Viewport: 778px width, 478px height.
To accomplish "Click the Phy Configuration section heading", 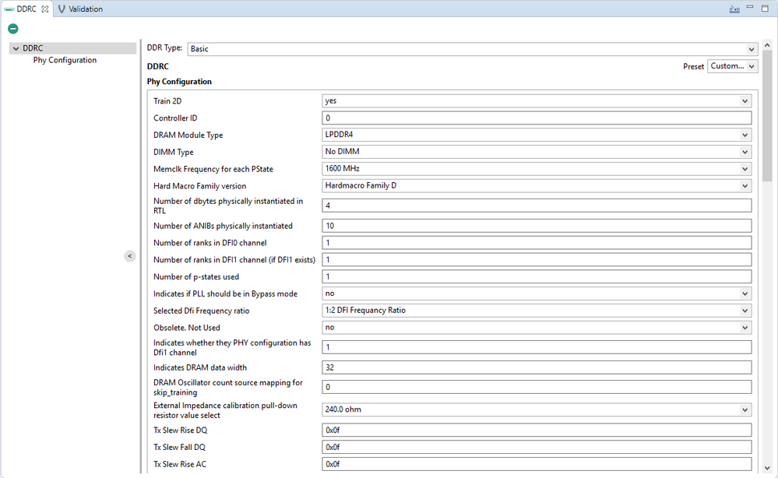I will [x=179, y=81].
